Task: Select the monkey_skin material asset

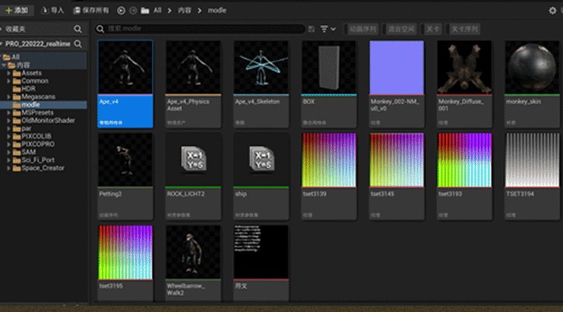Action: (533, 84)
